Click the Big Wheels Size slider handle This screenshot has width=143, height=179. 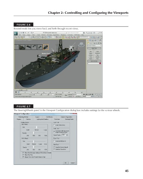tap(37, 127)
